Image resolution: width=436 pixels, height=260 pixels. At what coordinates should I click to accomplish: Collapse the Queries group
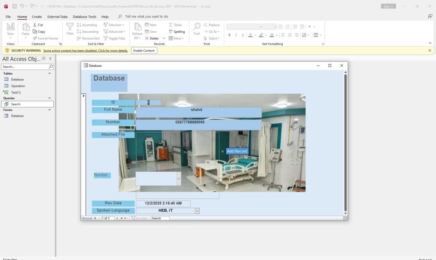click(49, 98)
